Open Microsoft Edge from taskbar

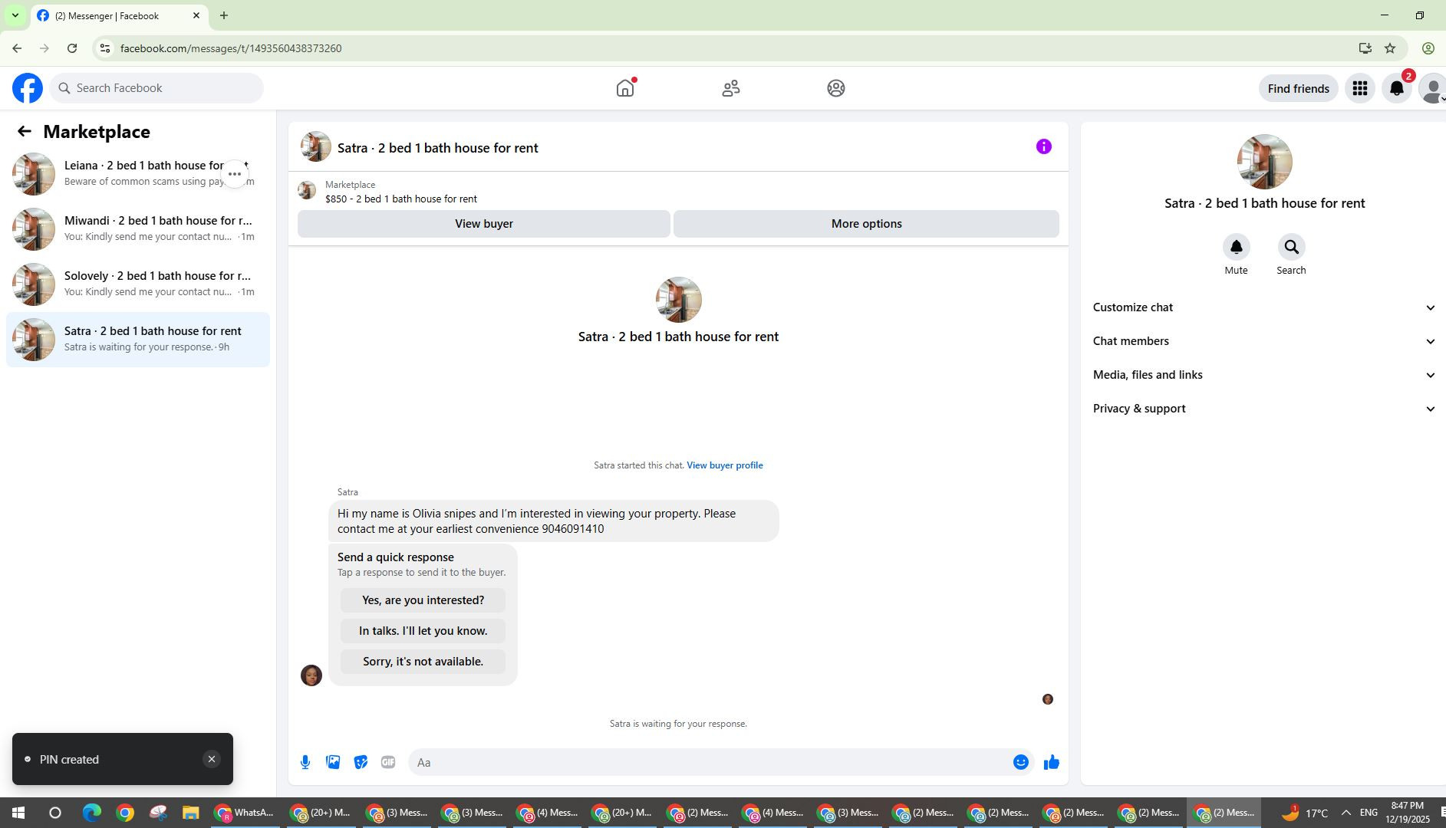click(91, 813)
